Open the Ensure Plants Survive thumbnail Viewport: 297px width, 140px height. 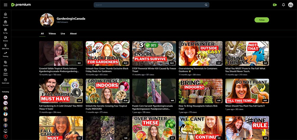point(154,53)
